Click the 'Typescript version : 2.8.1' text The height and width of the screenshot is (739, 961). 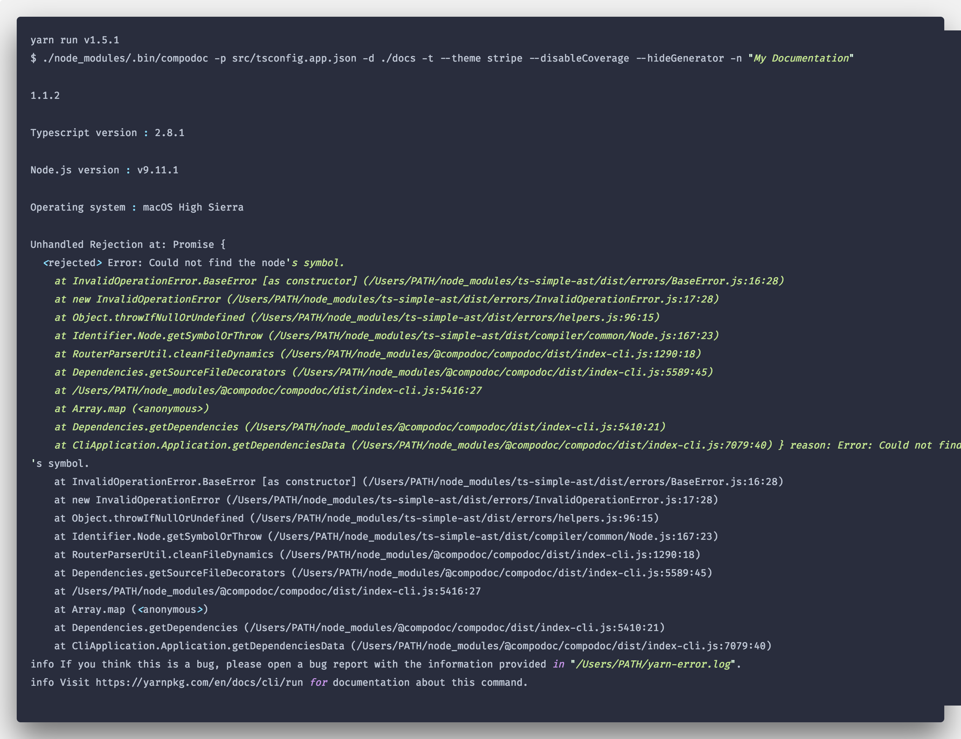107,132
